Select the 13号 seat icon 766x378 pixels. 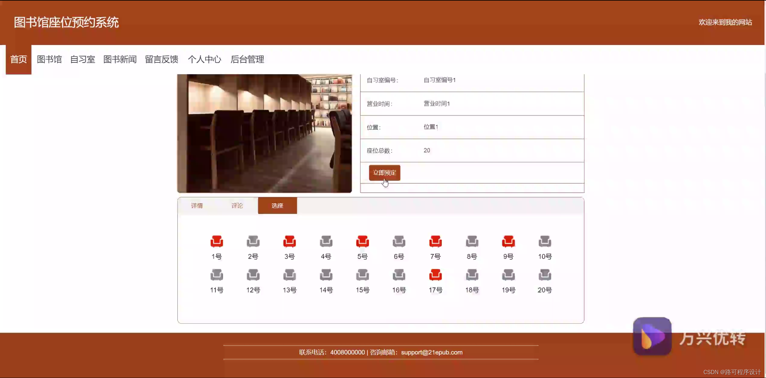click(x=290, y=275)
